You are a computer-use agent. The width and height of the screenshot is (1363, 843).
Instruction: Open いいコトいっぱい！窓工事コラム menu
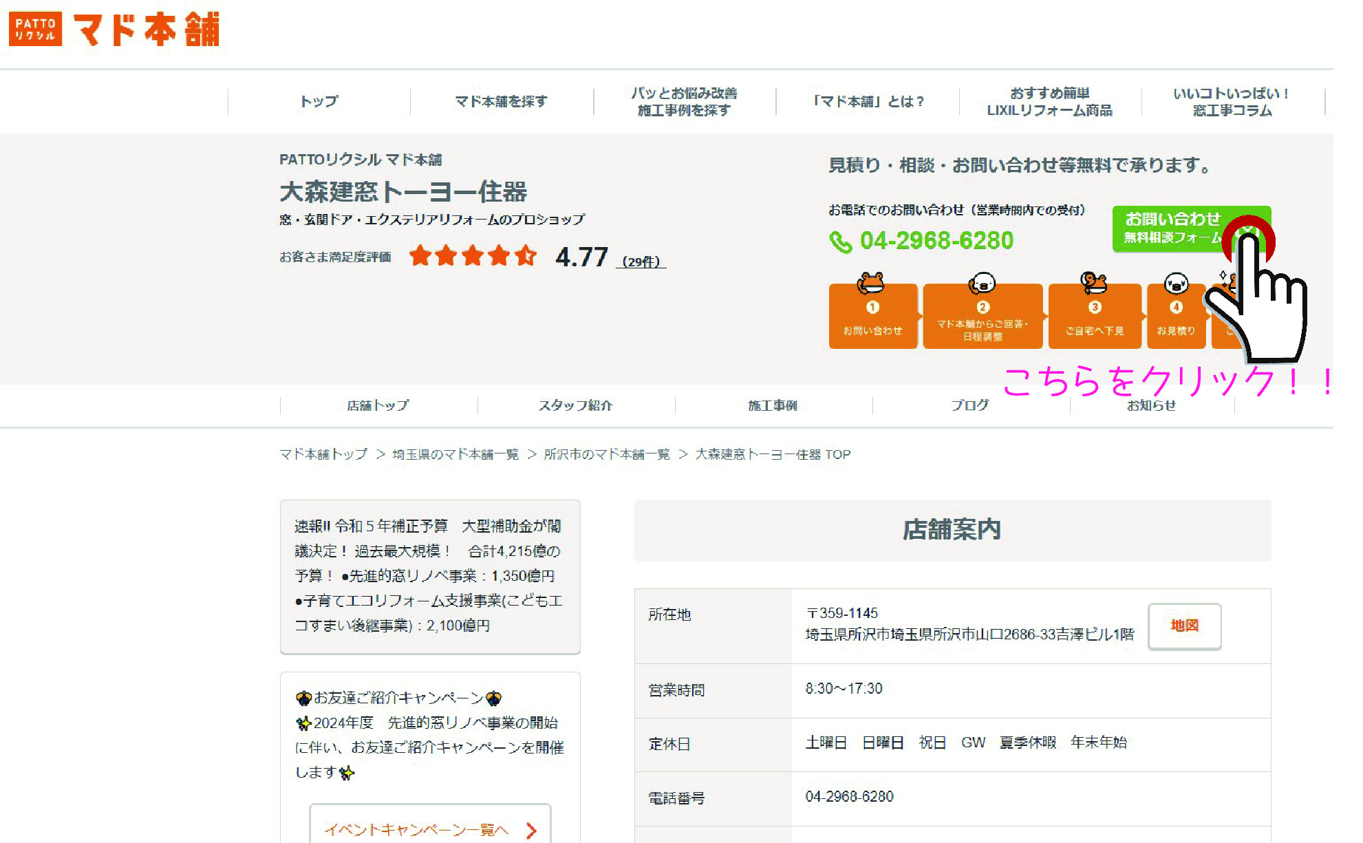1232,101
